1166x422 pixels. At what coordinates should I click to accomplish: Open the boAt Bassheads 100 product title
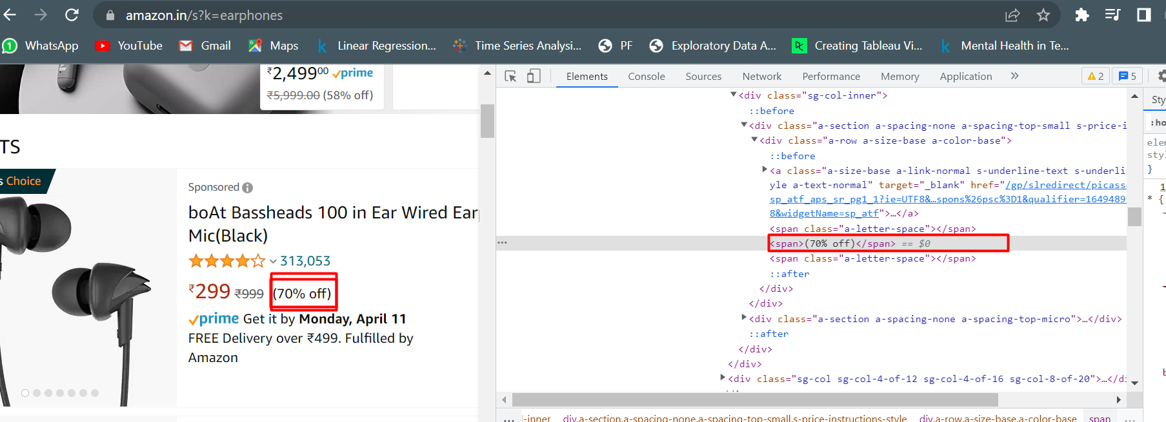point(333,224)
